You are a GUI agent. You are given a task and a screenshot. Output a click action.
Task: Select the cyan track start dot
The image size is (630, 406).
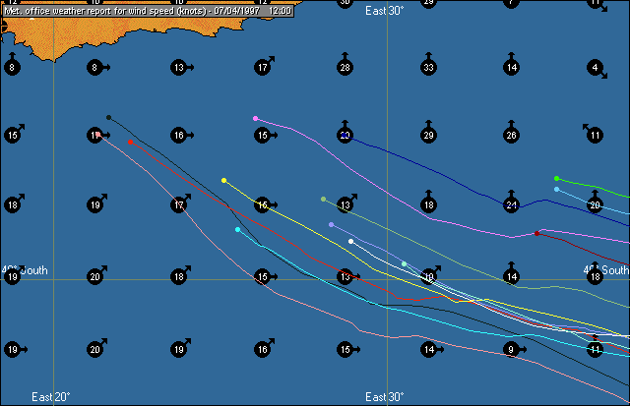[x=237, y=229]
